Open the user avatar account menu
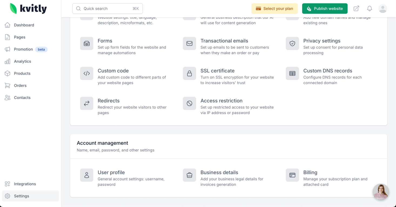The height and width of the screenshot is (207, 396). [x=382, y=9]
